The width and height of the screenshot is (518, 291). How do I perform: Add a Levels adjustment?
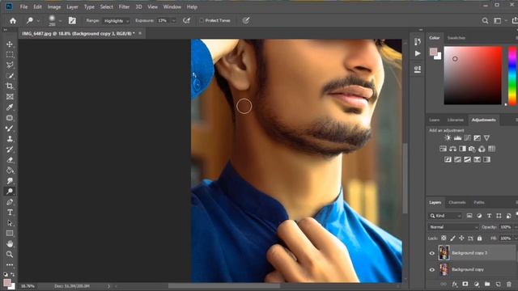click(x=457, y=138)
